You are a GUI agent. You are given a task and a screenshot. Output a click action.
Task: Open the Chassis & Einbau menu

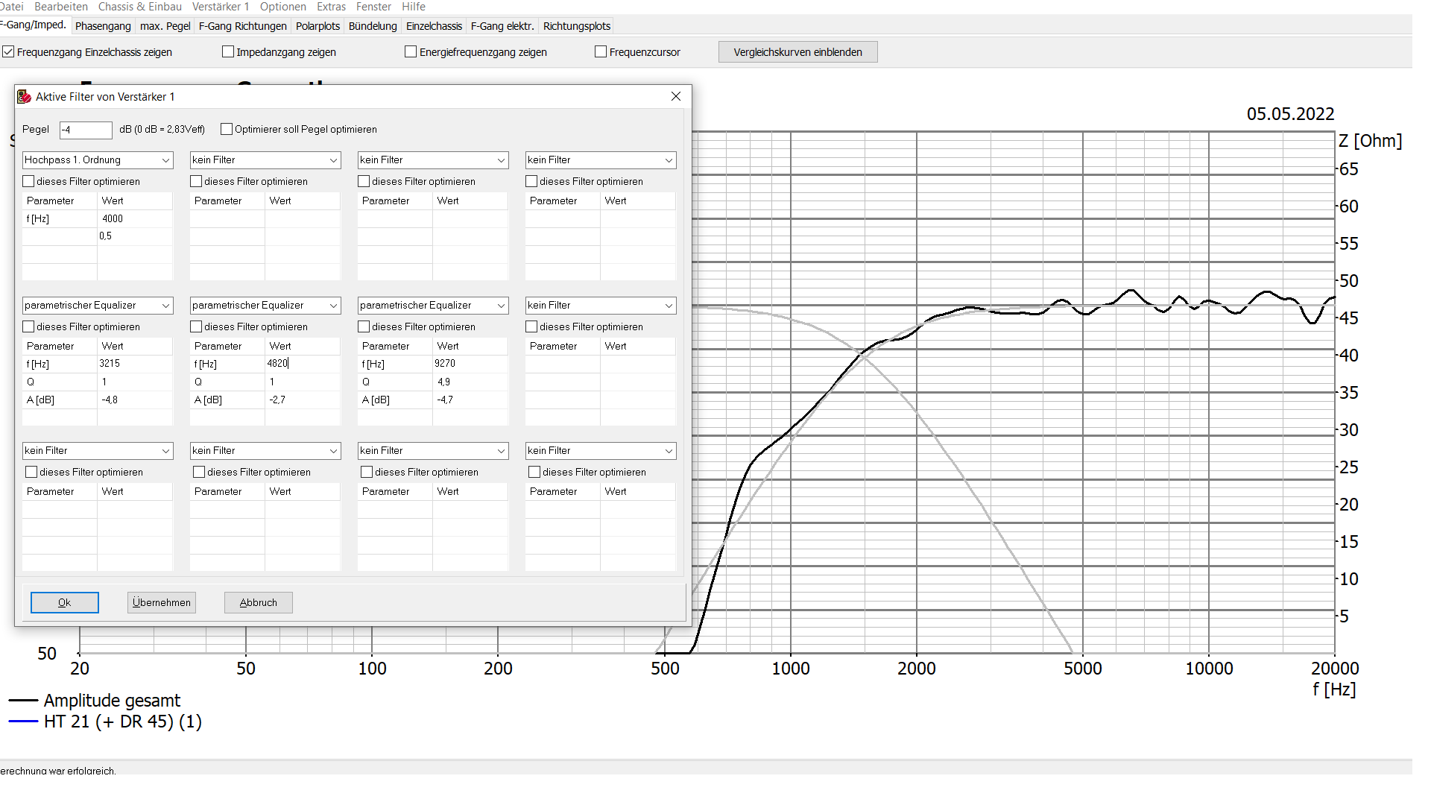point(140,7)
